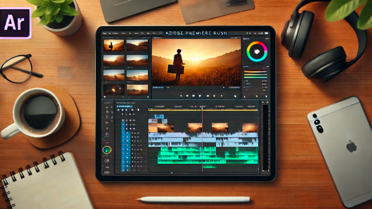Click the large preview monitor image
Image resolution: width=372 pixels, height=209 pixels.
(196, 62)
